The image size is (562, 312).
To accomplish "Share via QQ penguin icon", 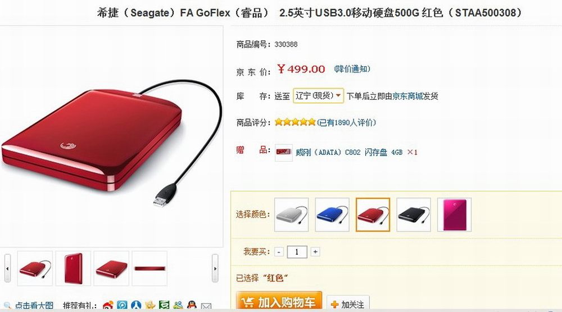I will coord(192,305).
